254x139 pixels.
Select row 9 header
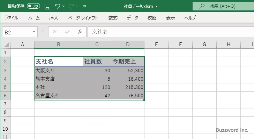(5, 121)
